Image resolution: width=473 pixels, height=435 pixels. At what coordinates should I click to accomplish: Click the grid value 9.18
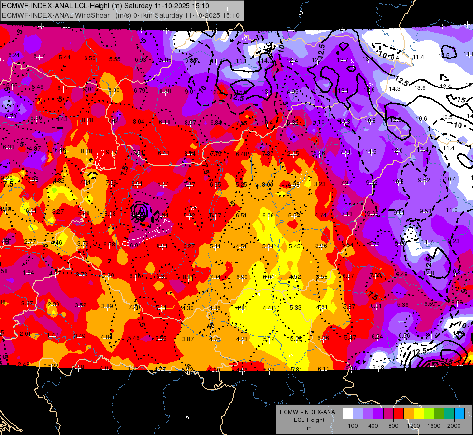pos(378,367)
